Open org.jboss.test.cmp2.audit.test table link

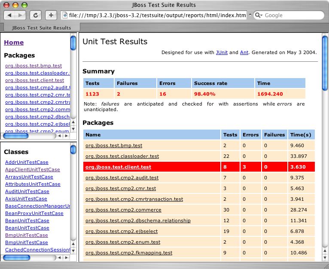click(122, 178)
